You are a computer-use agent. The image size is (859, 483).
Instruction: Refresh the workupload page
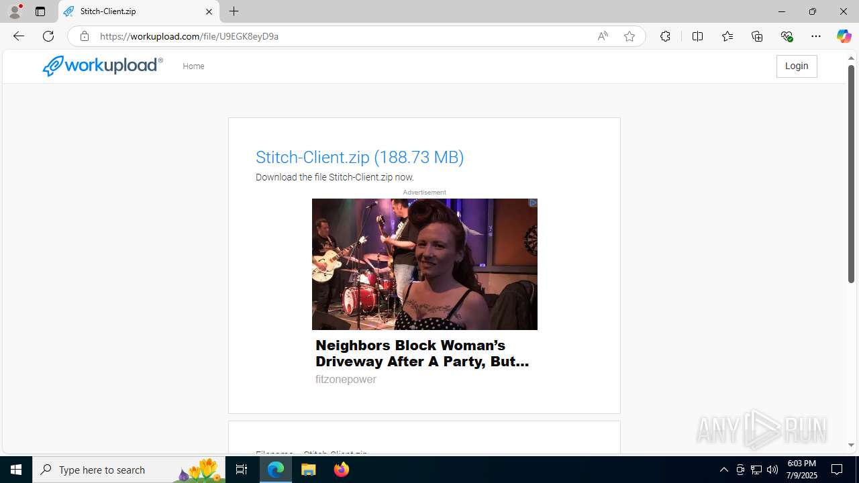click(x=48, y=36)
